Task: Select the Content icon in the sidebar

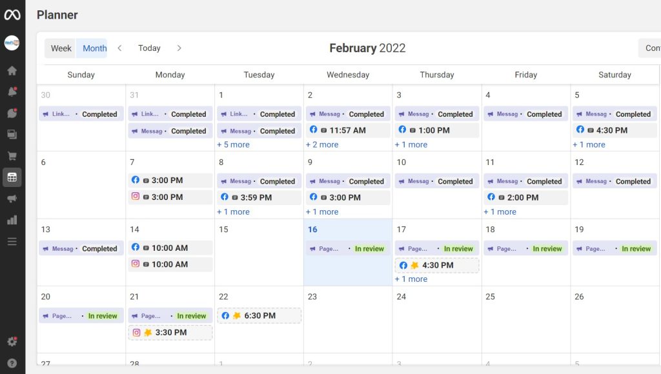Action: pos(12,134)
